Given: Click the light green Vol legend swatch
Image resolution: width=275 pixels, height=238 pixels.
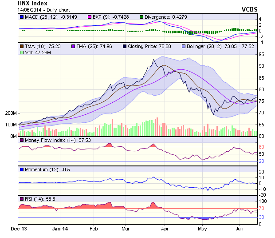Looking at the screenshot, I should coord(21,52).
